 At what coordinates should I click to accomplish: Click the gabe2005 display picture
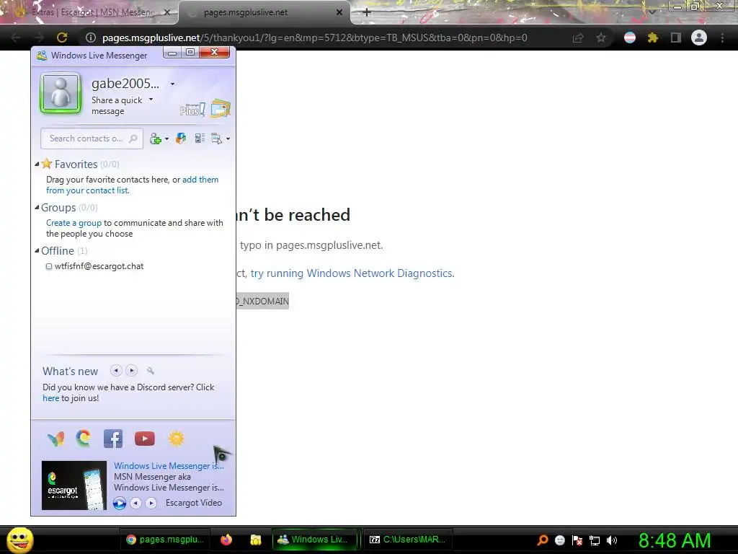coord(61,93)
